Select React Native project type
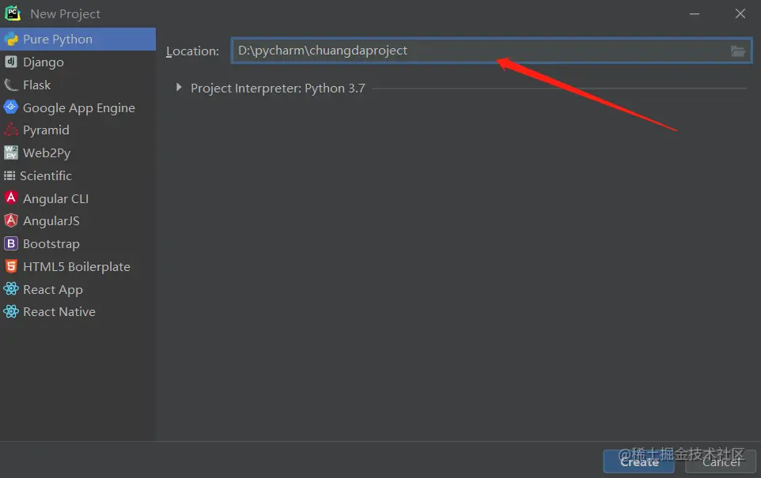Viewport: 761px width, 478px height. pos(59,312)
